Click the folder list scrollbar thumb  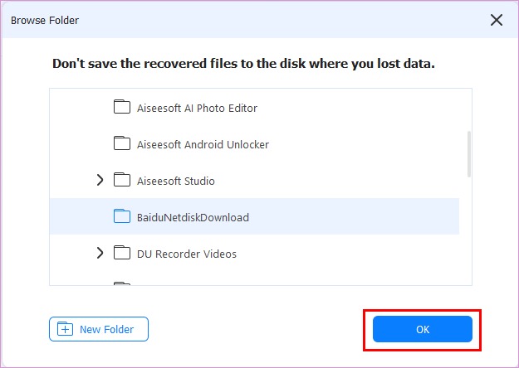click(x=469, y=153)
